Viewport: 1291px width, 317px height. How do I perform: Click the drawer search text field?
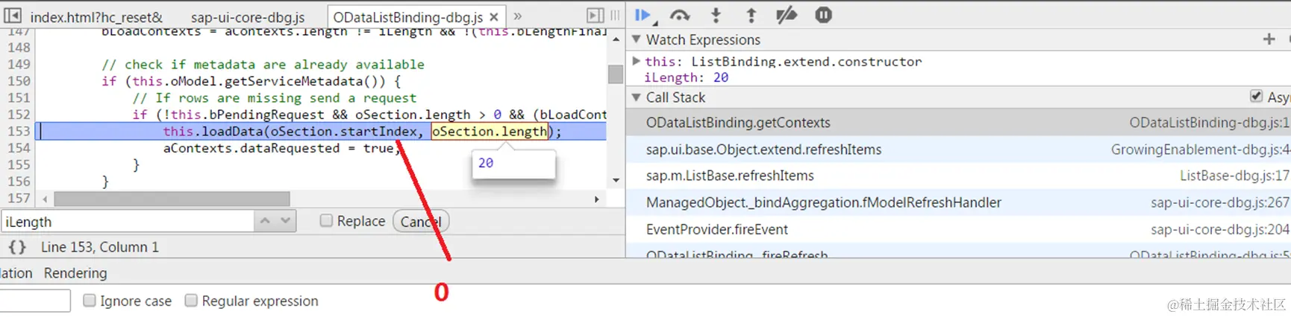[35, 301]
